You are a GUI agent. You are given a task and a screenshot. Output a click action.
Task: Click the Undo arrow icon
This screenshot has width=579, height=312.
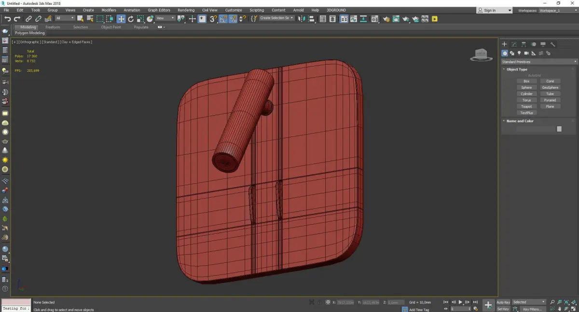pos(7,19)
